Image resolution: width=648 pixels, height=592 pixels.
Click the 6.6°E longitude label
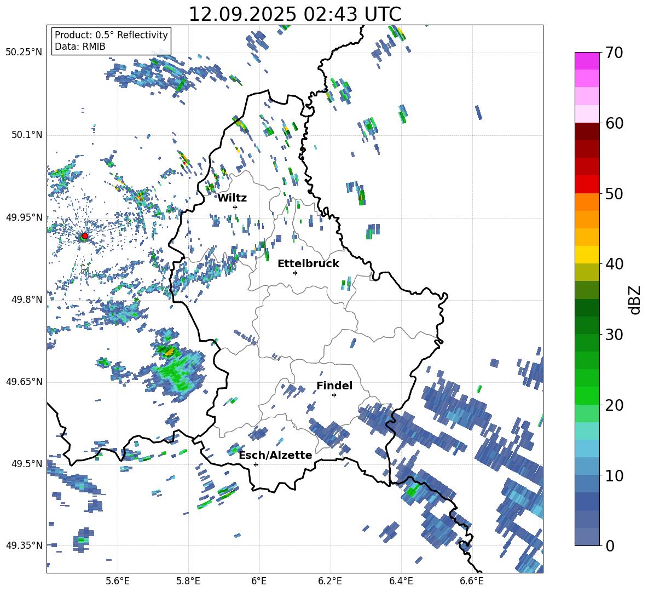coord(472,581)
